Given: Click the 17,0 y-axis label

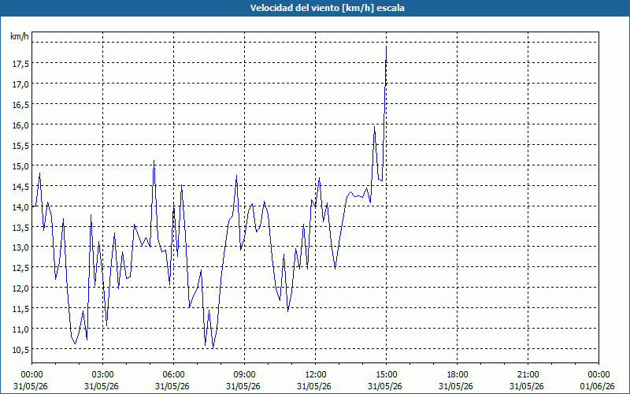Looking at the screenshot, I should point(21,84).
